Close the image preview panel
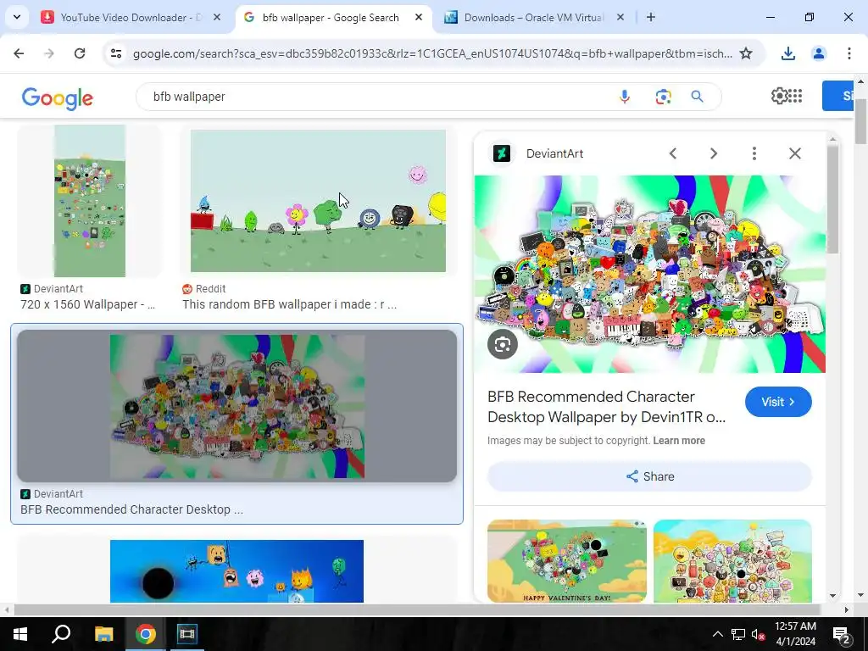This screenshot has width=868, height=651. tap(795, 153)
